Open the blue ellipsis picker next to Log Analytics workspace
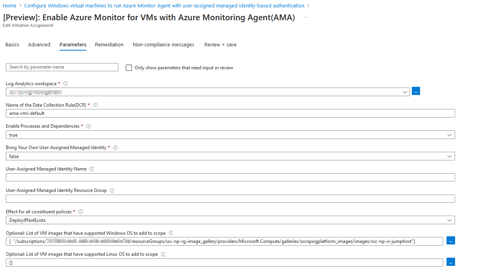 [416, 91]
